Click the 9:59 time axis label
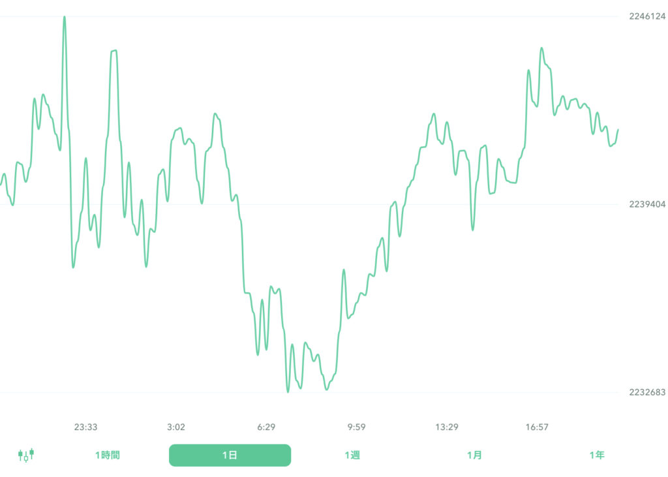668x477 pixels. coord(356,427)
